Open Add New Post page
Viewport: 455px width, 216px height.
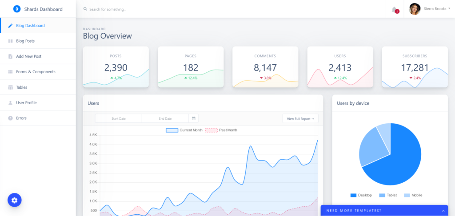click(38, 56)
